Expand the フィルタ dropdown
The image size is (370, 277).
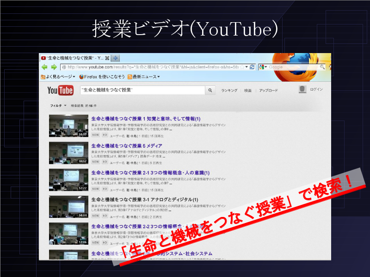click(58, 106)
